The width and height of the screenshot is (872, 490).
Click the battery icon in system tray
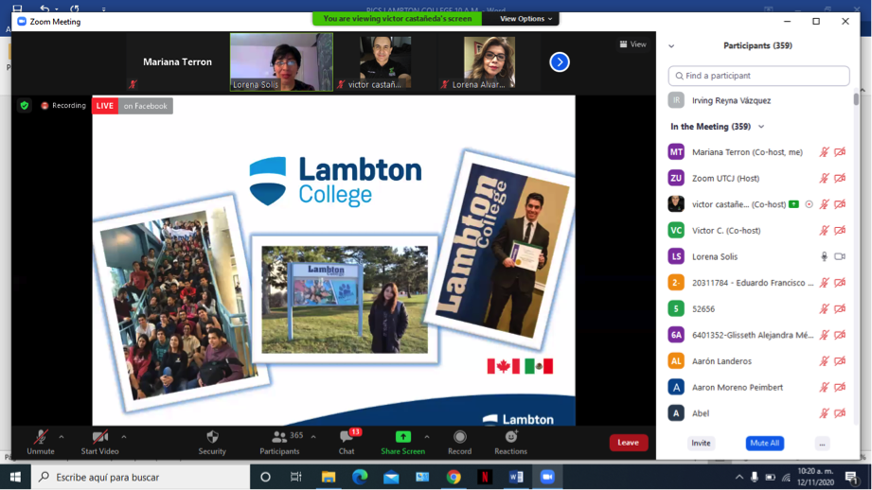click(x=771, y=477)
